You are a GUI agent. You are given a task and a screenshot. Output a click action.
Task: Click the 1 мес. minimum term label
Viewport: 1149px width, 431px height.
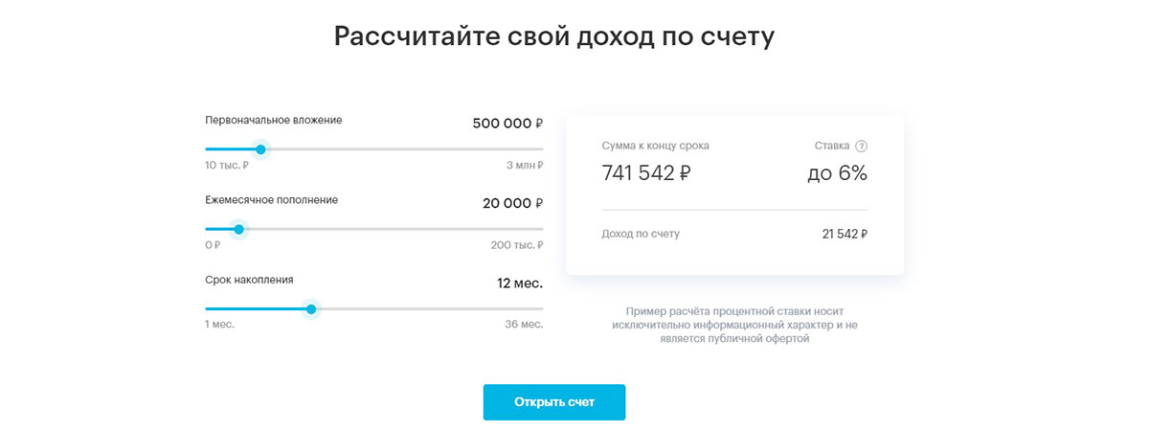pos(219,324)
